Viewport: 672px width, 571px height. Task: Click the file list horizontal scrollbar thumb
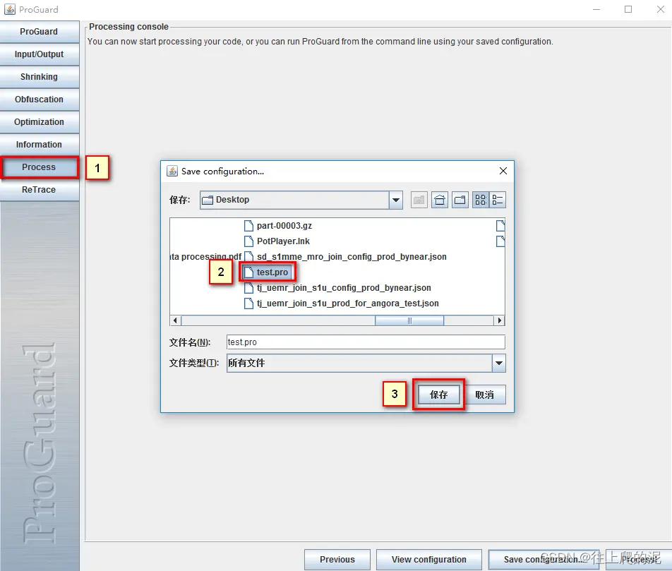(x=409, y=320)
